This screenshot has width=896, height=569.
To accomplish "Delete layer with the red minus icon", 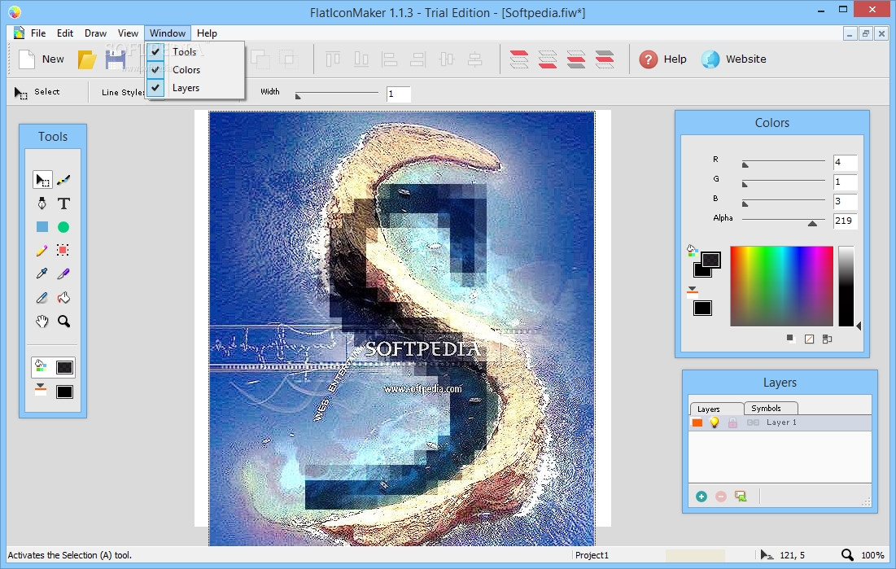I will 721,497.
